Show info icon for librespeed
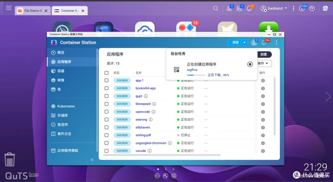Screen dimensions: 333x182 [154, 104]
